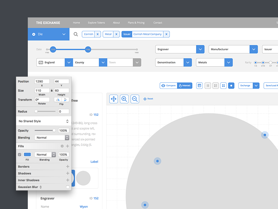Switch to table view icon
Screen dimensions: 278x209
199,85
